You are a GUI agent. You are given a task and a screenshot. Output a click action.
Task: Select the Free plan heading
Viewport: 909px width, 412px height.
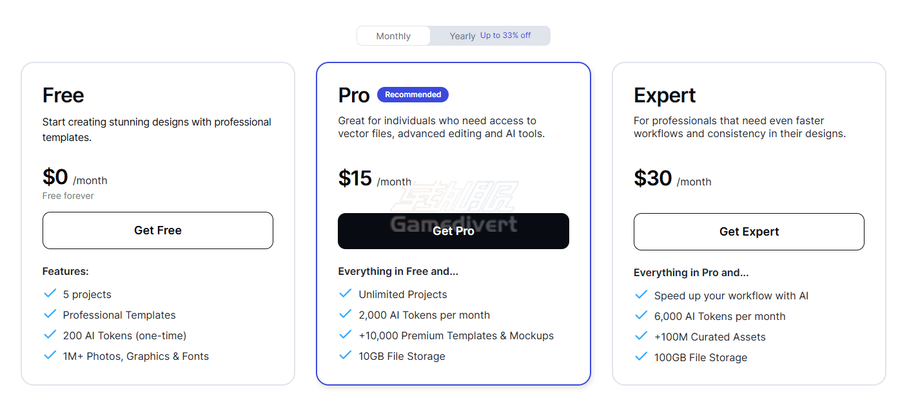click(x=63, y=95)
